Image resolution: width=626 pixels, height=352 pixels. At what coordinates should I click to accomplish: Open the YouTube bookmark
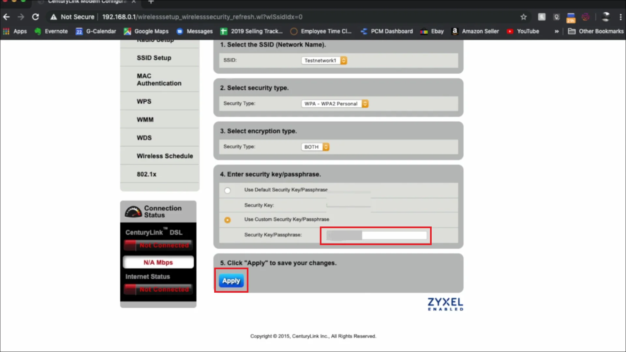coord(523,31)
